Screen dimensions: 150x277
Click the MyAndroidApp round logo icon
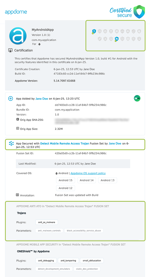point(18,36)
